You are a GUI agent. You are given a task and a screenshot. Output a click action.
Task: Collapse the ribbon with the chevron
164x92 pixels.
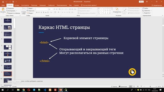click(162, 15)
